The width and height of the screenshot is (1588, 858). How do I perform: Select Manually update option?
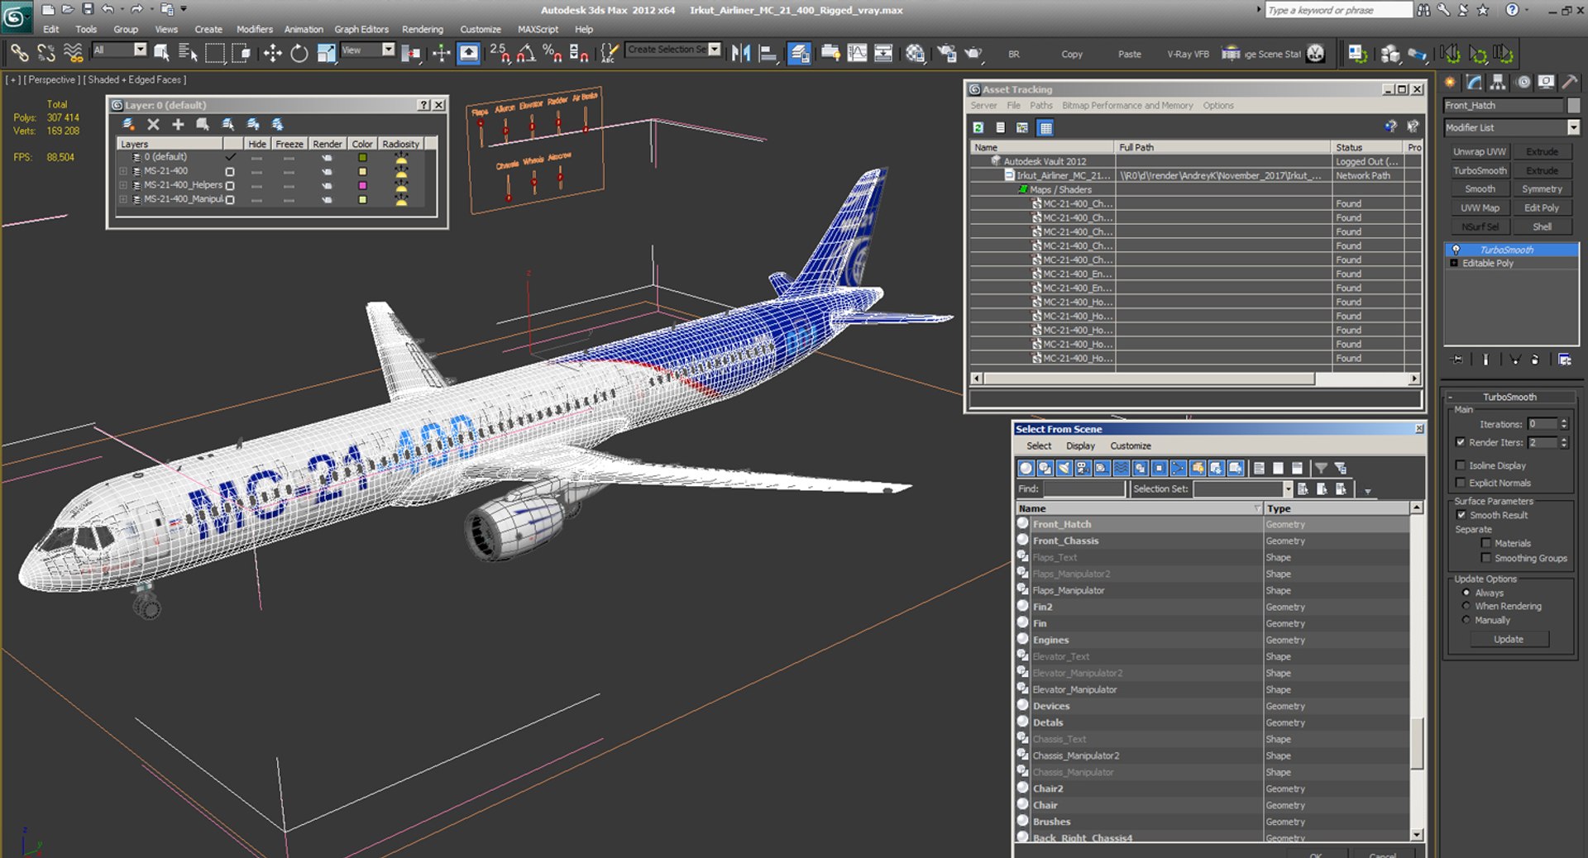point(1466,620)
